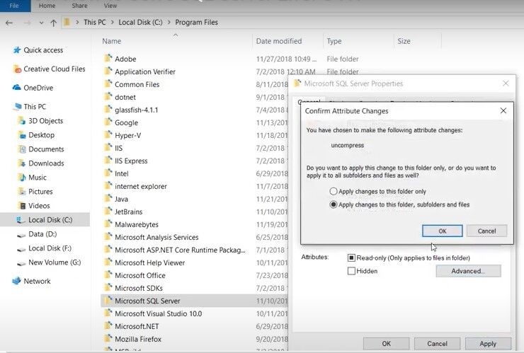Click the Network sidebar icon
524x353 pixels.
(x=17, y=281)
